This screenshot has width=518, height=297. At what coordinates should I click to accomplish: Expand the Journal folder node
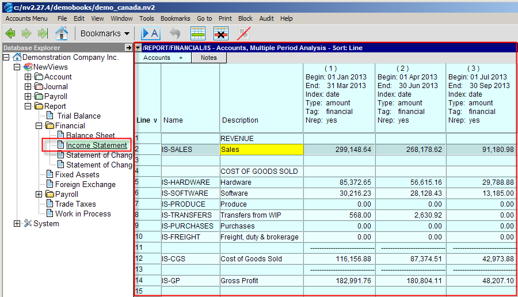[x=28, y=87]
